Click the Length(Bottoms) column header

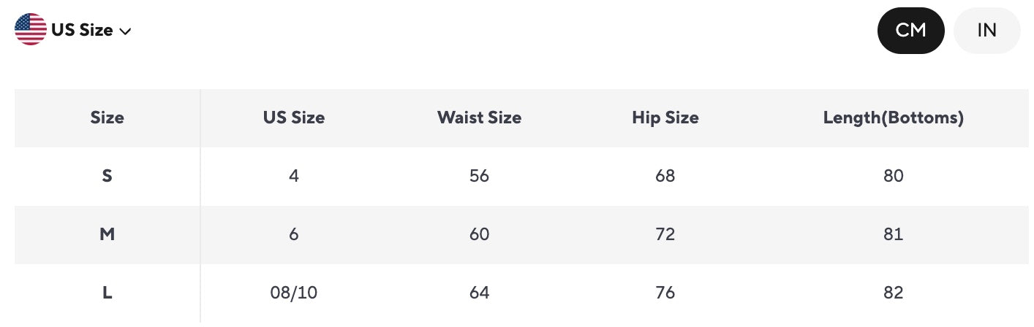[x=894, y=118]
